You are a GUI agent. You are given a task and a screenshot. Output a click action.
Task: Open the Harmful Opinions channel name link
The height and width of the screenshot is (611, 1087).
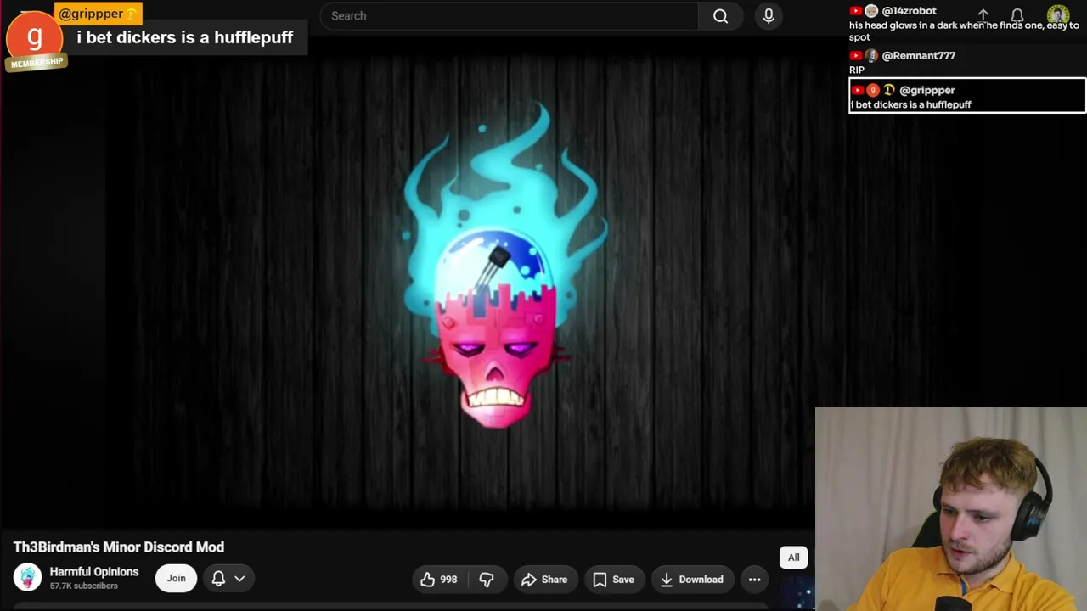click(x=93, y=572)
